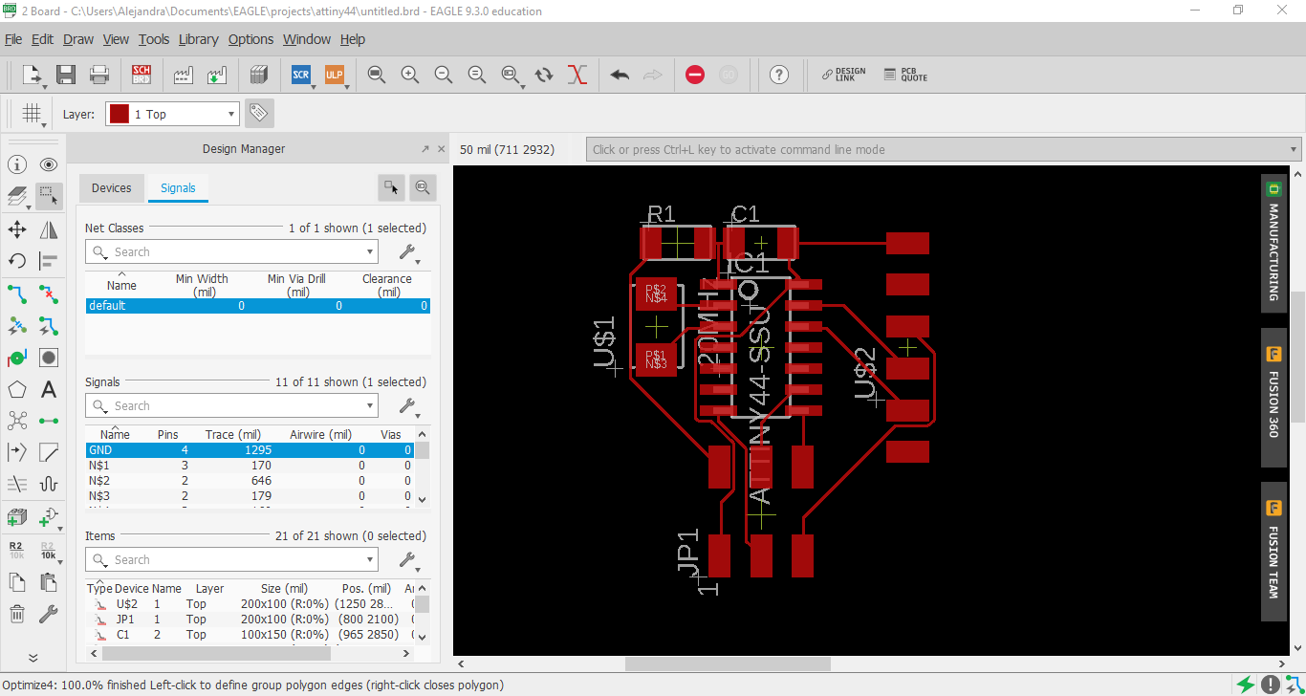This screenshot has height=696, width=1306.
Task: Click the Ratsnest X icon in toolbar
Action: point(577,75)
